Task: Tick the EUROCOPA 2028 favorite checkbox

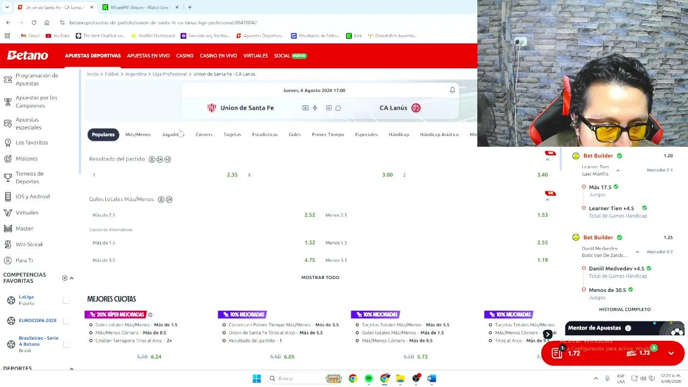Action: [66, 320]
